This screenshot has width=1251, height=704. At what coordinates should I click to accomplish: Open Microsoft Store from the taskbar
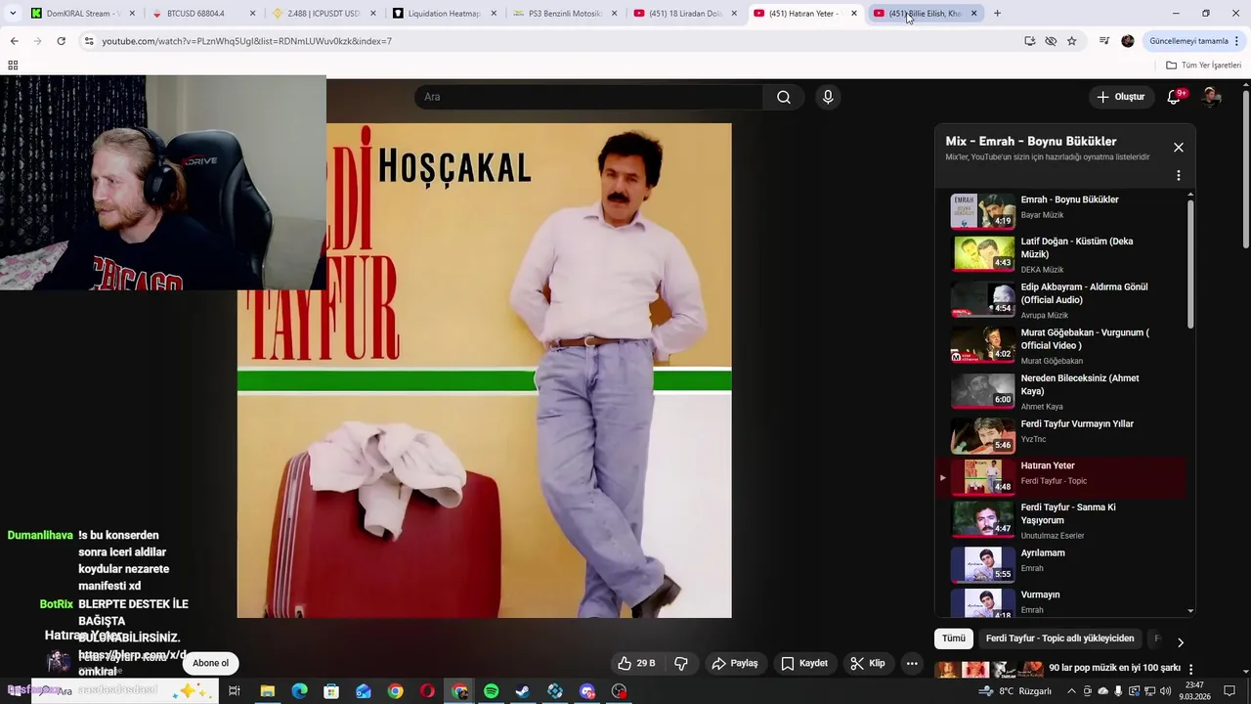click(x=331, y=691)
